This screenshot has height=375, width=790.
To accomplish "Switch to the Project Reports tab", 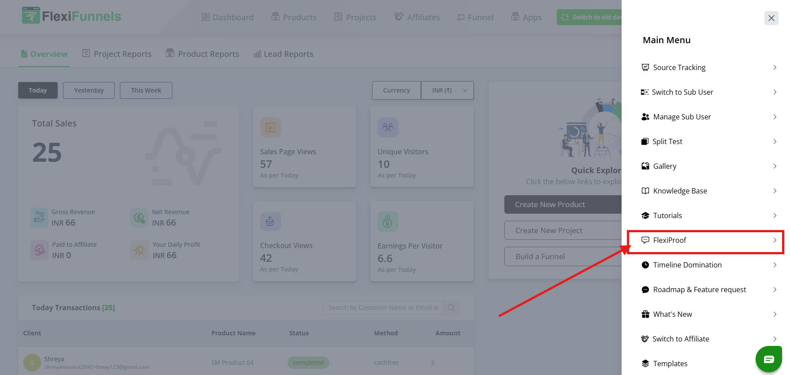I will point(117,54).
